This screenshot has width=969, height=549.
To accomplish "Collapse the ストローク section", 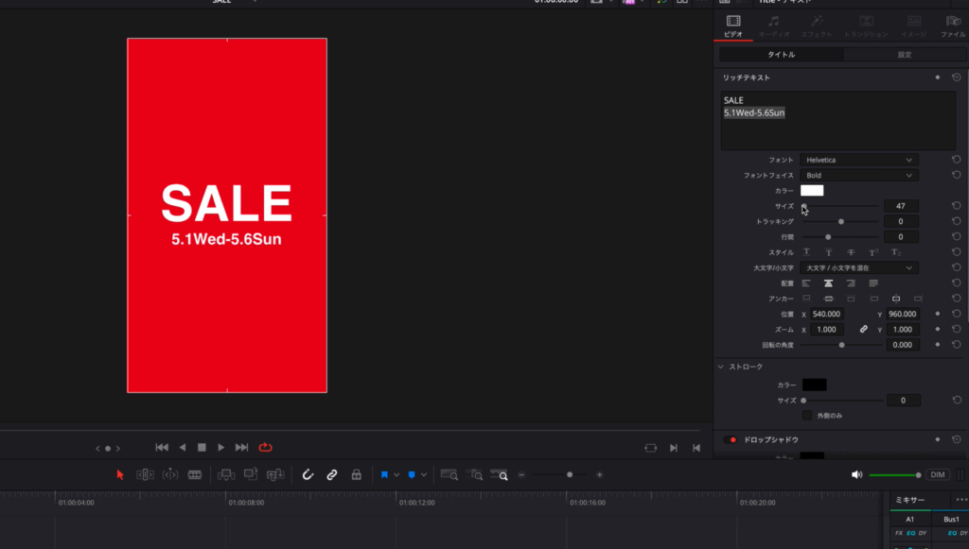I will [720, 367].
